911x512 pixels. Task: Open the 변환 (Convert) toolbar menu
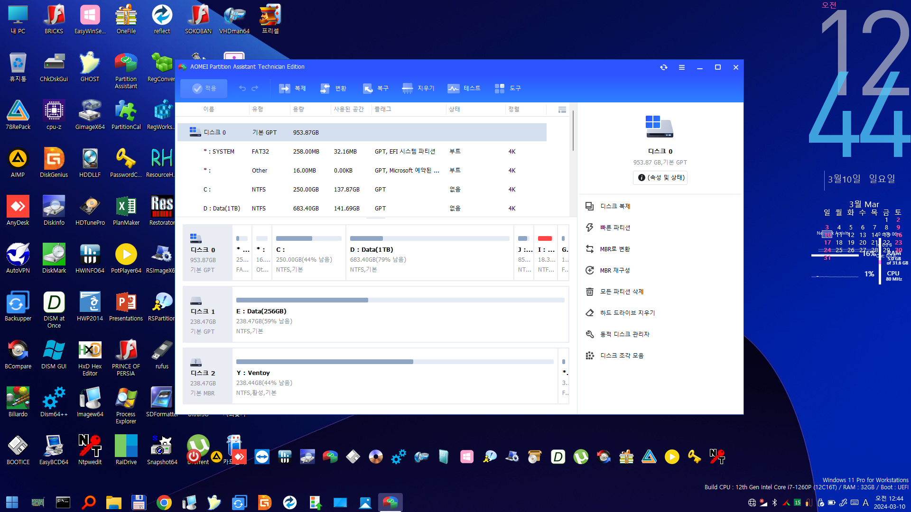[x=334, y=88]
